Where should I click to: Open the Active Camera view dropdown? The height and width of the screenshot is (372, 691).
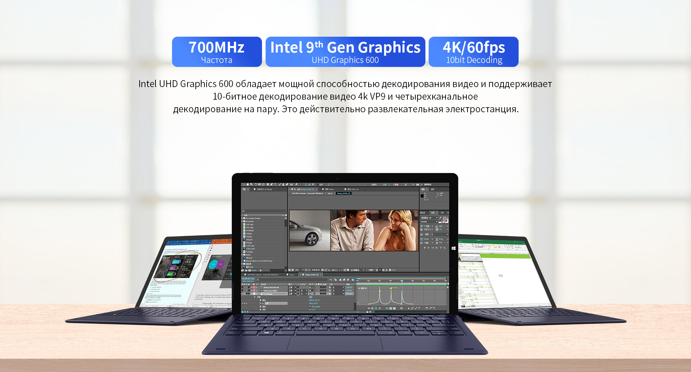click(357, 270)
